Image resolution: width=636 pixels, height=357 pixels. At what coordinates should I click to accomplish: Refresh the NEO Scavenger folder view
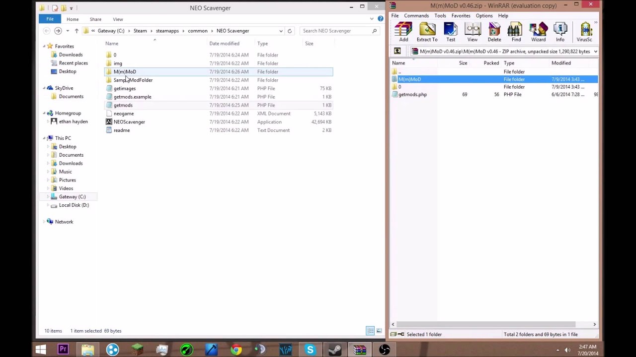coord(289,31)
